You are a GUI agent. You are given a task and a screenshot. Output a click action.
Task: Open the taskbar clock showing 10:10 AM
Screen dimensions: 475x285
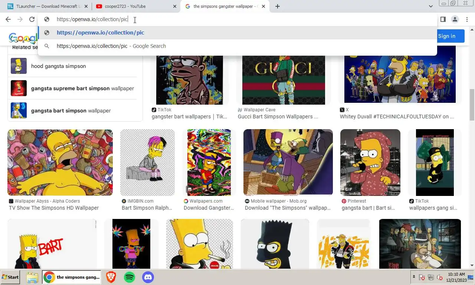(x=456, y=277)
